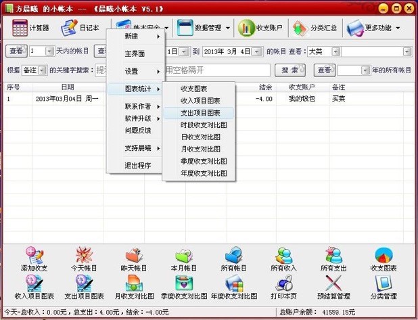Expand the 支持晨曦 submenu

pyautogui.click(x=135, y=148)
